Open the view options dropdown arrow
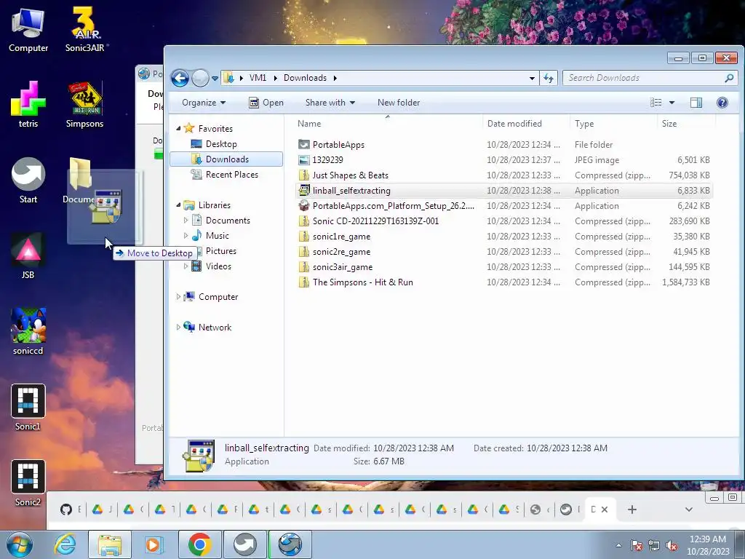Screen dimensions: 745x559 672,103
